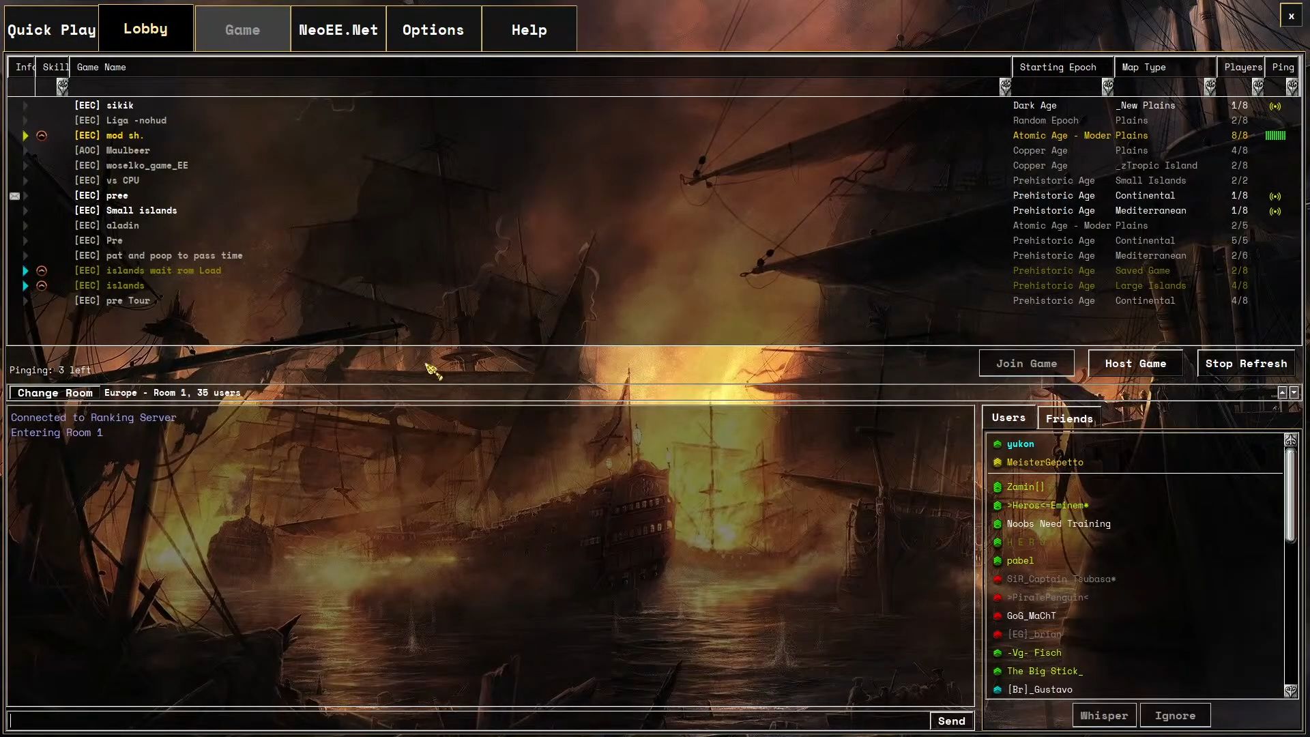Sort list by Ping column header
The image size is (1310, 737).
click(x=1282, y=67)
